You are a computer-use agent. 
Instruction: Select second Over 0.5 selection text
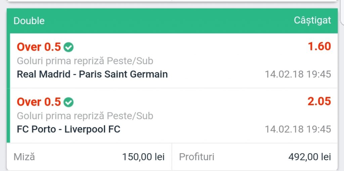(x=39, y=102)
